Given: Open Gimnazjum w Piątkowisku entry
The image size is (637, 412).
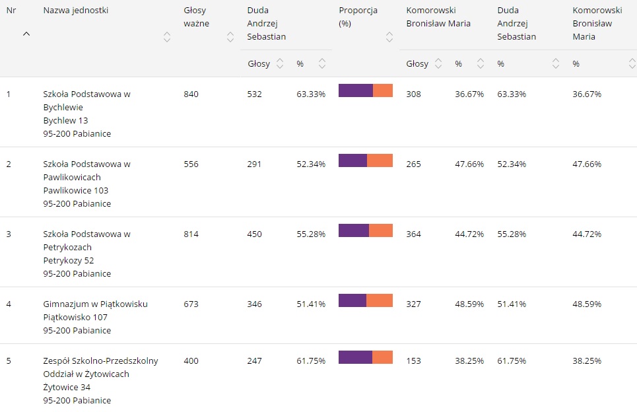Looking at the screenshot, I should (95, 304).
